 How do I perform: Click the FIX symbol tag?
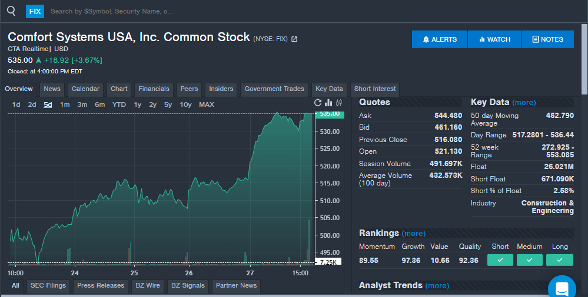(x=35, y=12)
